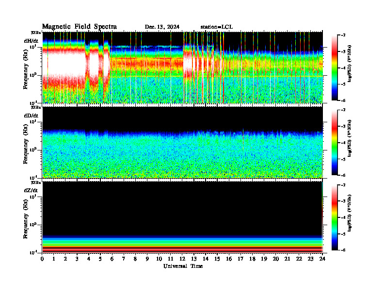
Task: Click hour "0" on the Universal Time axis
Action: (42, 259)
